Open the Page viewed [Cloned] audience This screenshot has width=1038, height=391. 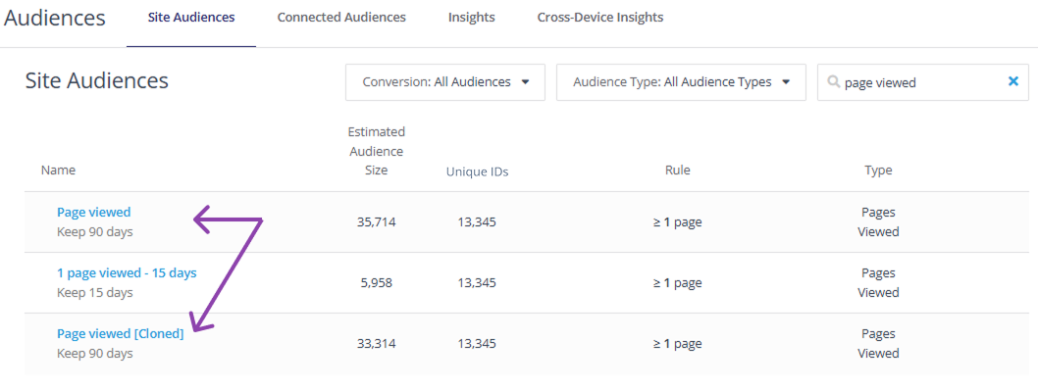click(x=121, y=333)
